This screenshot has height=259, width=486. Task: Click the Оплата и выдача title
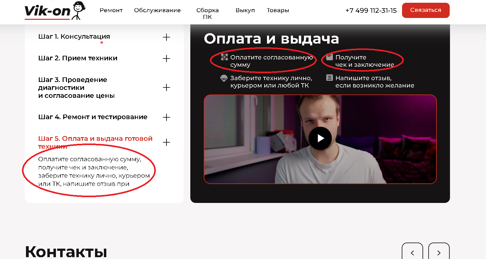[x=271, y=39]
